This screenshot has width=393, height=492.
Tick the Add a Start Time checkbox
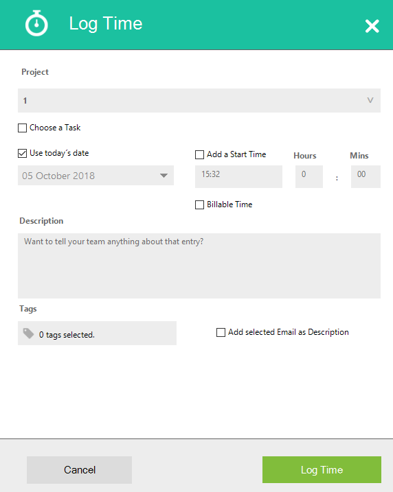(x=199, y=154)
